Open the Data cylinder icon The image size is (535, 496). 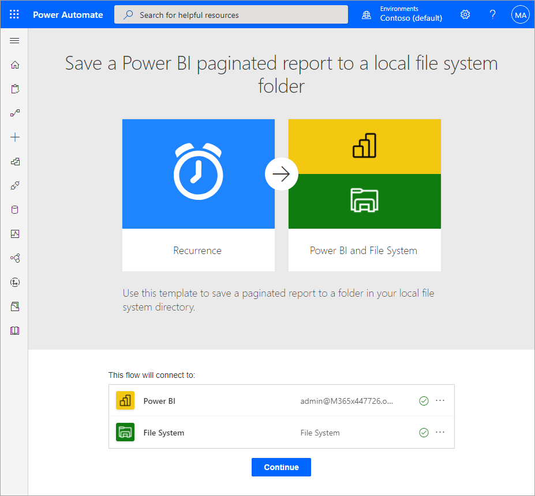pos(14,209)
